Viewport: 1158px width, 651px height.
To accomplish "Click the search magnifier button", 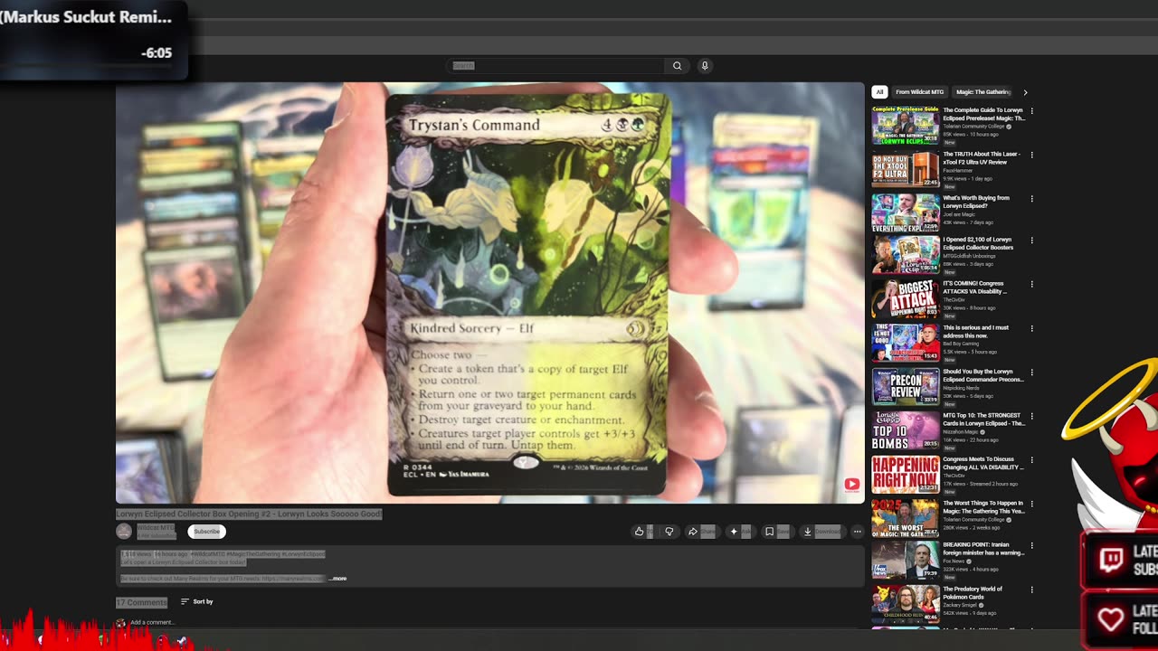I will coord(677,65).
